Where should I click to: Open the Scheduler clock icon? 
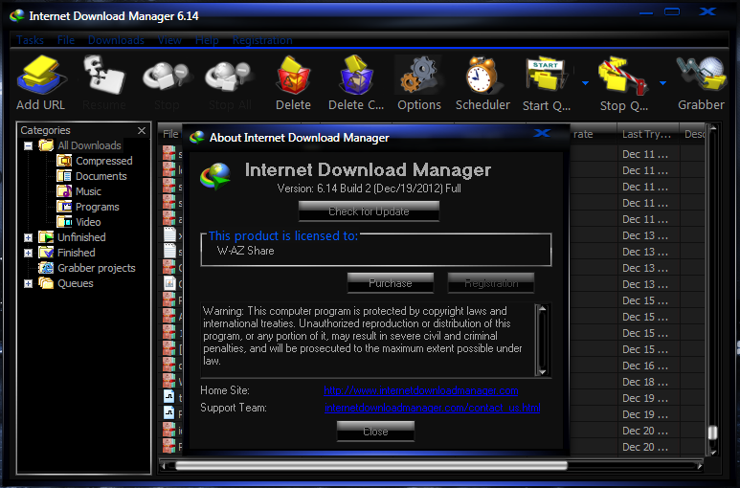tap(482, 76)
